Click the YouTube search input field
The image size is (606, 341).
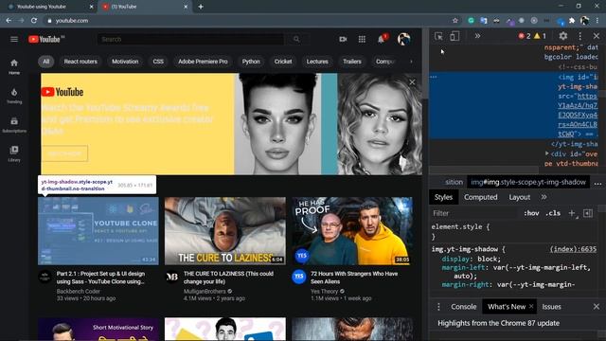190,39
